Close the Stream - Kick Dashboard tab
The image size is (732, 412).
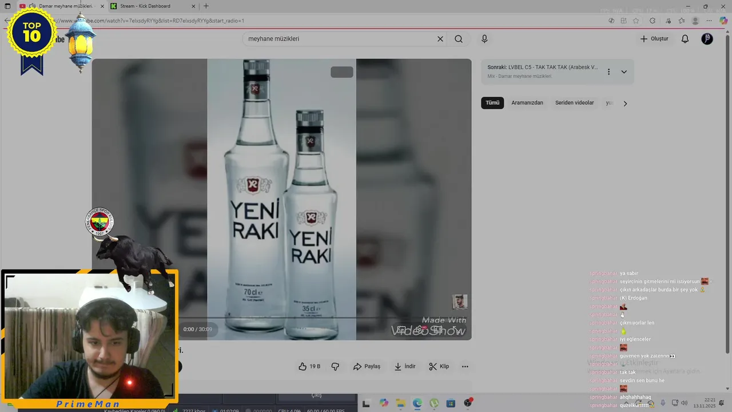coord(193,6)
